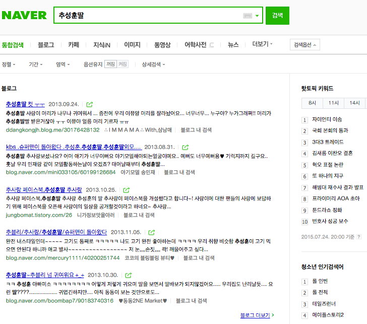Open share icon for kbs 슈퍼맨이 돌아왔다 post
The width and height of the screenshot is (367, 324).
point(186,147)
